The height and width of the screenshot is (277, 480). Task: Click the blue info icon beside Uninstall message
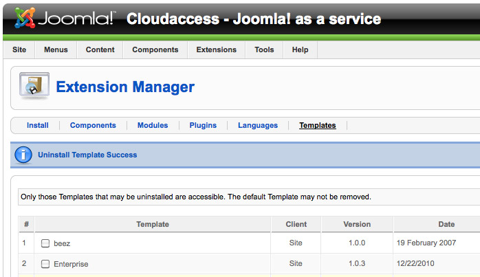pos(23,155)
